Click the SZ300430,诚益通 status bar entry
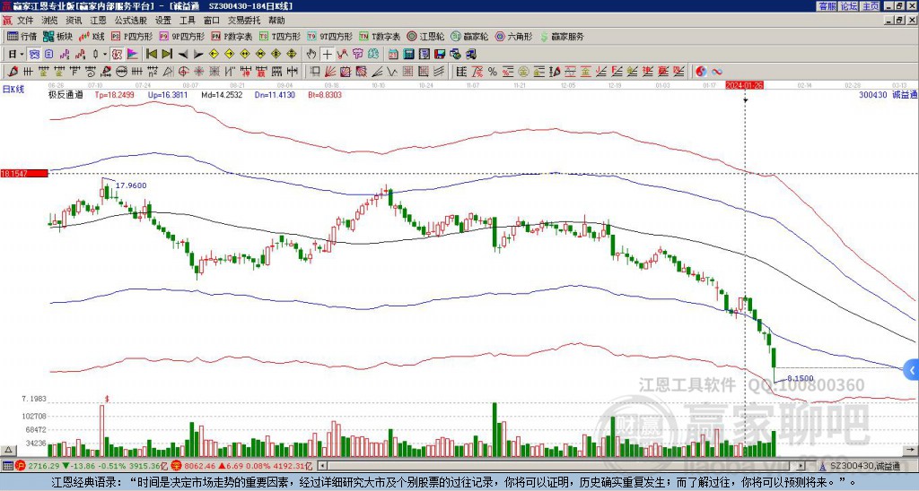 (x=866, y=466)
